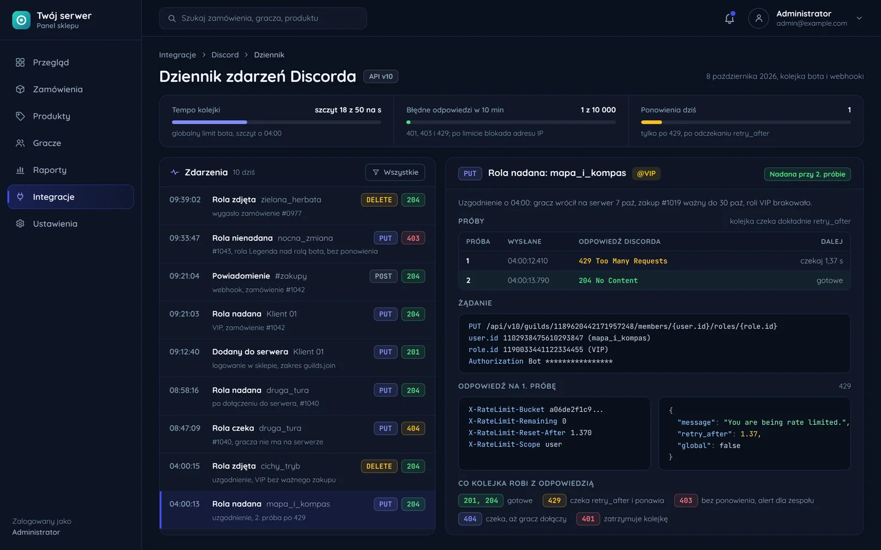Screen dimensions: 881x550
Task: Open the Wszystkie events filter
Action: [395, 172]
